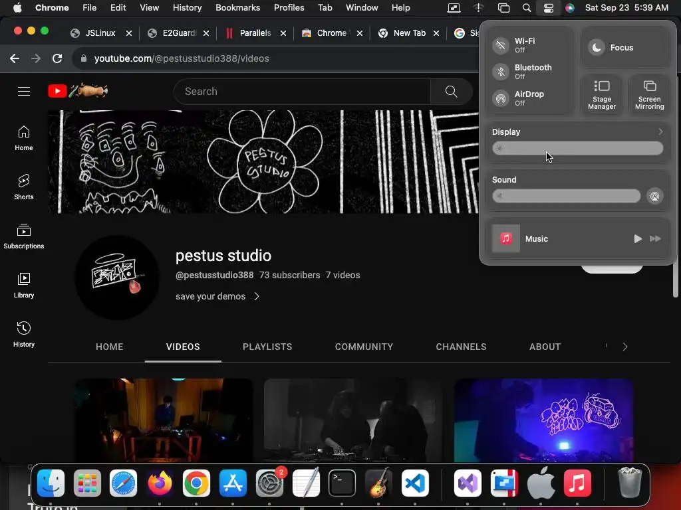681x510 pixels.
Task: Toggle Stage Manager in Control Center
Action: click(x=601, y=95)
